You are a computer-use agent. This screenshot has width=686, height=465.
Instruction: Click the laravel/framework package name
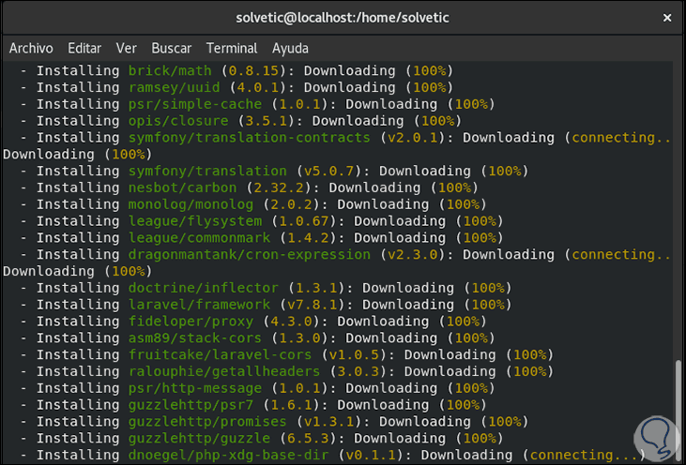[x=199, y=304]
